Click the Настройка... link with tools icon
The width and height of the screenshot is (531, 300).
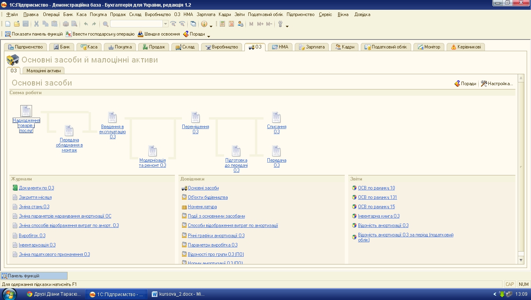point(497,84)
